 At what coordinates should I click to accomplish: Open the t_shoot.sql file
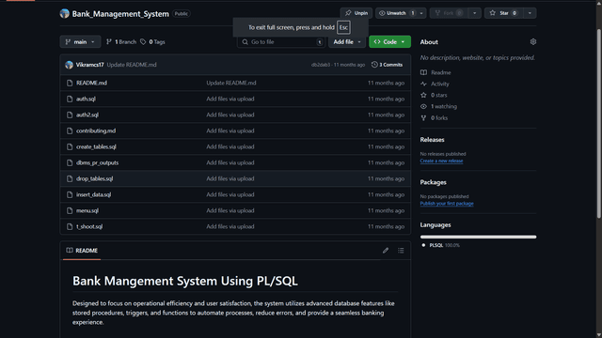click(x=89, y=226)
